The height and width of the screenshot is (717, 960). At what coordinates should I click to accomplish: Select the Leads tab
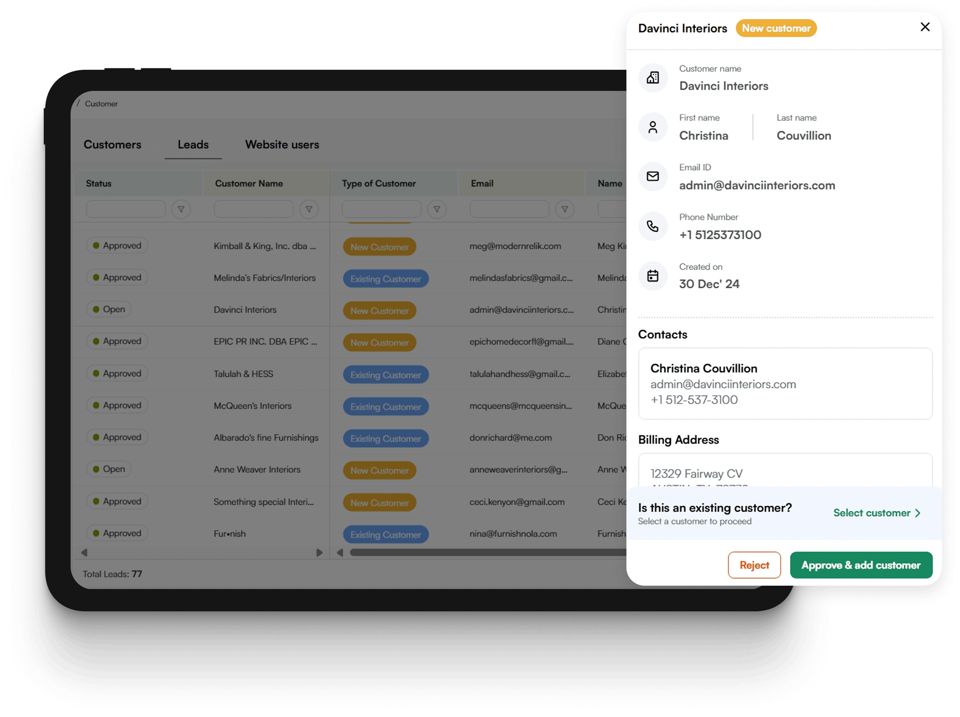point(193,145)
